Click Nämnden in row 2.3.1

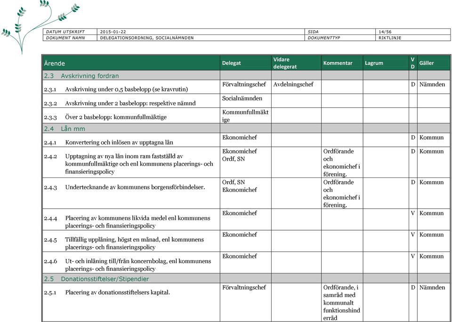[432, 84]
